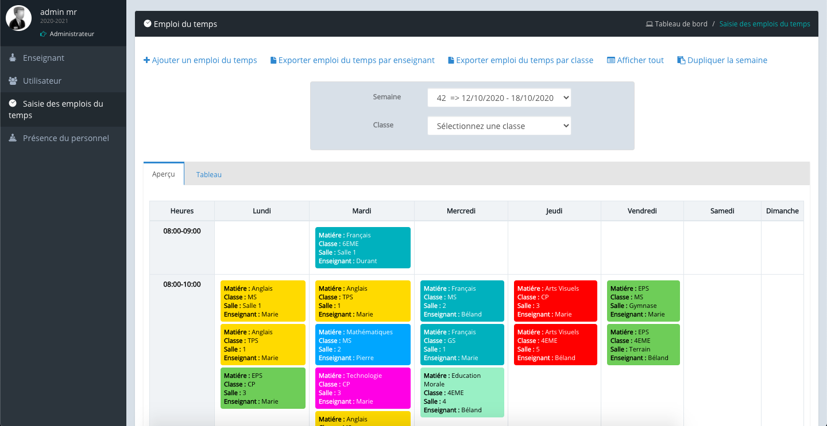Click the Lundi column header

(262, 211)
